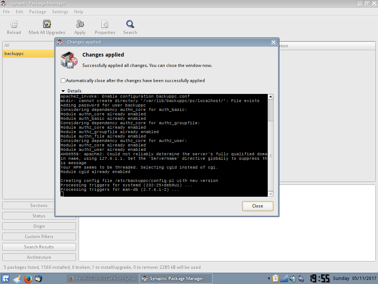Click terminal scrollbar up arrow
378x284 pixels.
click(271, 97)
